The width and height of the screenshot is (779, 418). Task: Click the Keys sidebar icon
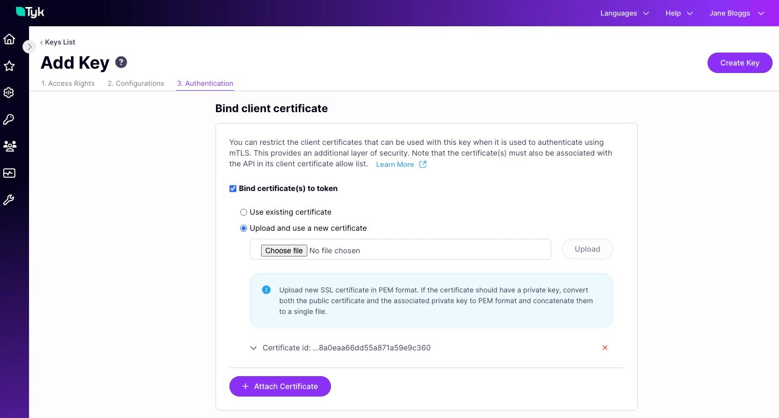tap(9, 119)
